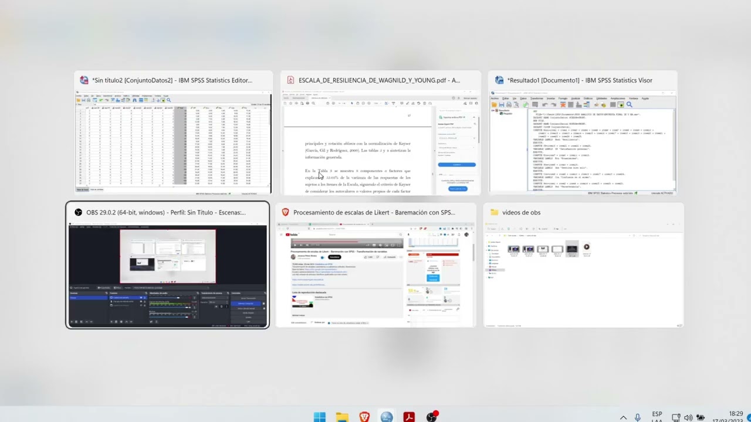Switch to the SPSS Statistics Editor window
Viewport: 751px width, 422px height.
pyautogui.click(x=173, y=132)
